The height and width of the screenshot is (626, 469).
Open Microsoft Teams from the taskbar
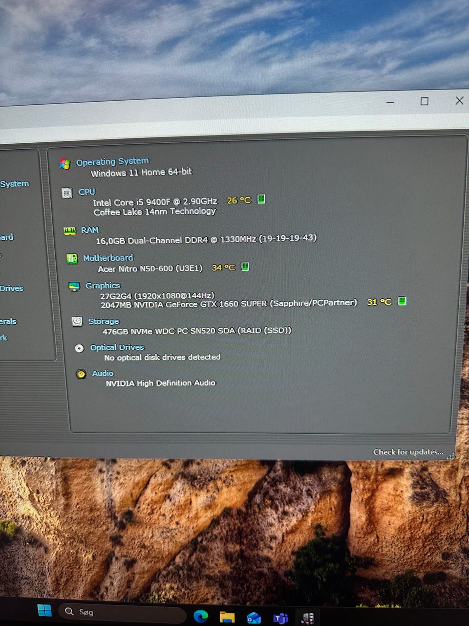(280, 619)
